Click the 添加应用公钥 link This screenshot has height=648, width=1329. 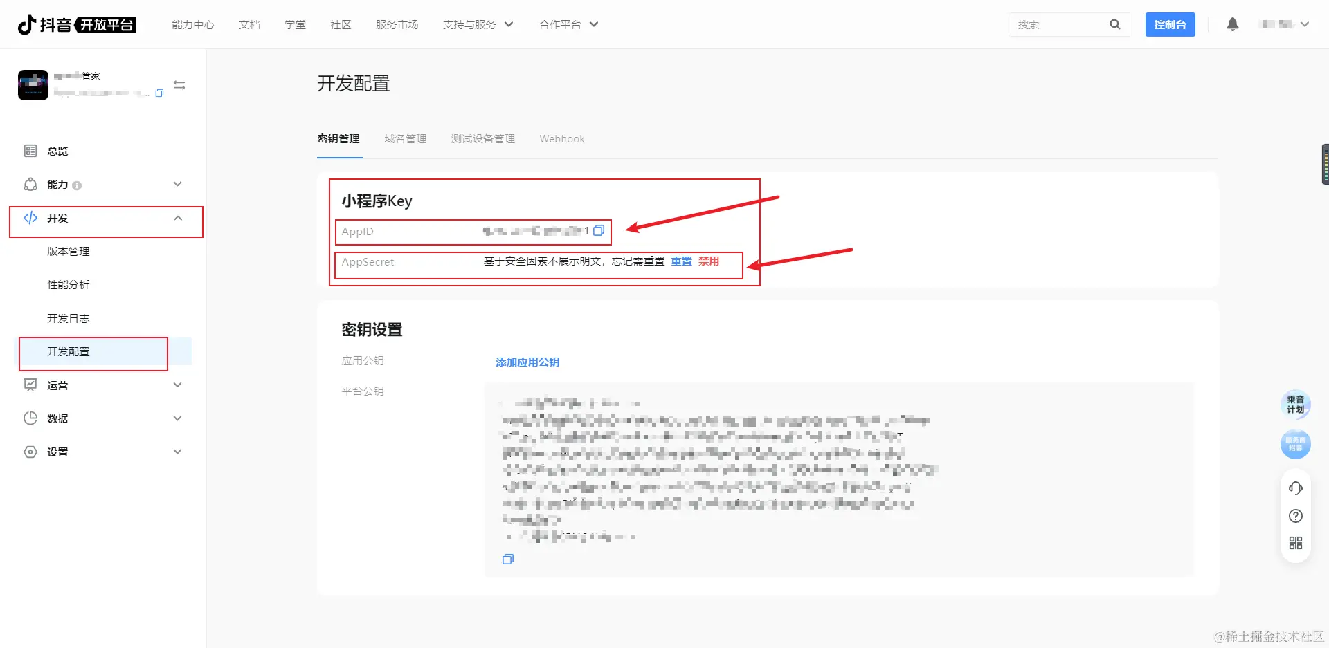[527, 362]
